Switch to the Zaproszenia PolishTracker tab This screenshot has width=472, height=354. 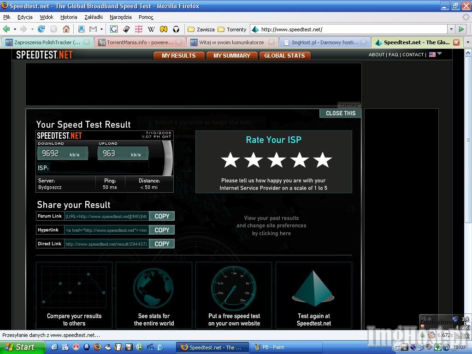[47, 42]
